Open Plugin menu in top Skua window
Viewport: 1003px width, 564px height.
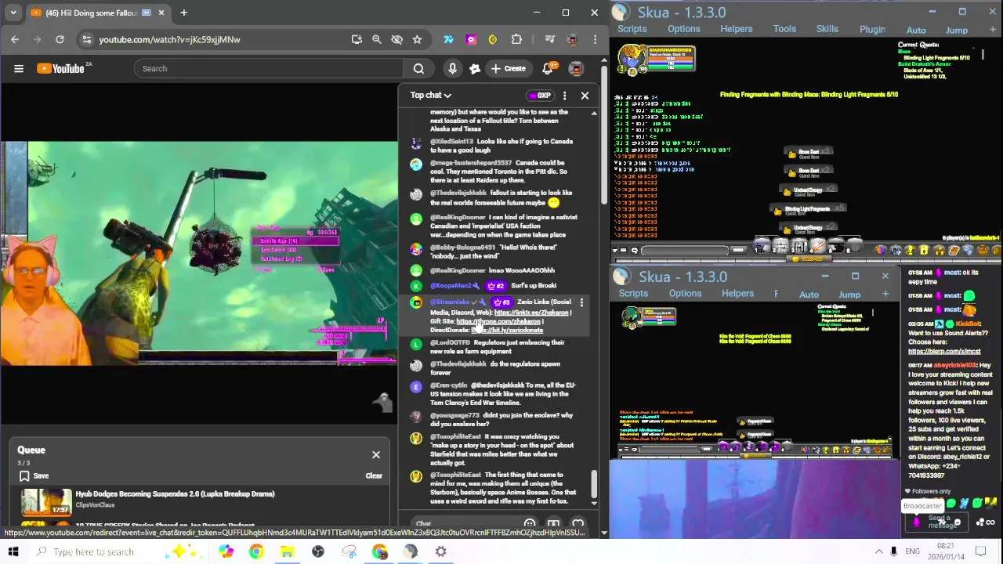click(x=872, y=30)
